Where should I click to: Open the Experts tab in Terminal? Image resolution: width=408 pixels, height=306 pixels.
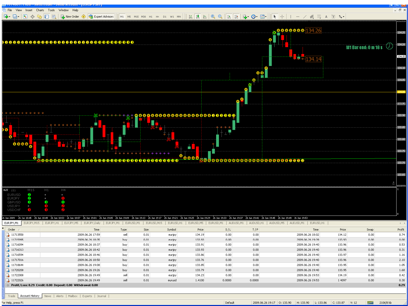[87, 296]
